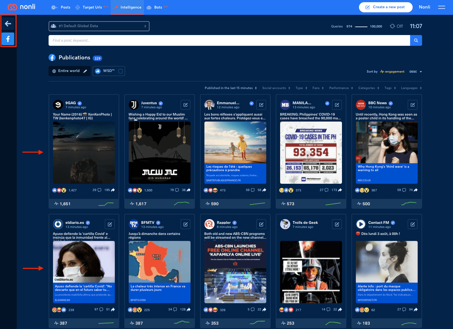Click the Queries usage progress bar

tap(361, 27)
